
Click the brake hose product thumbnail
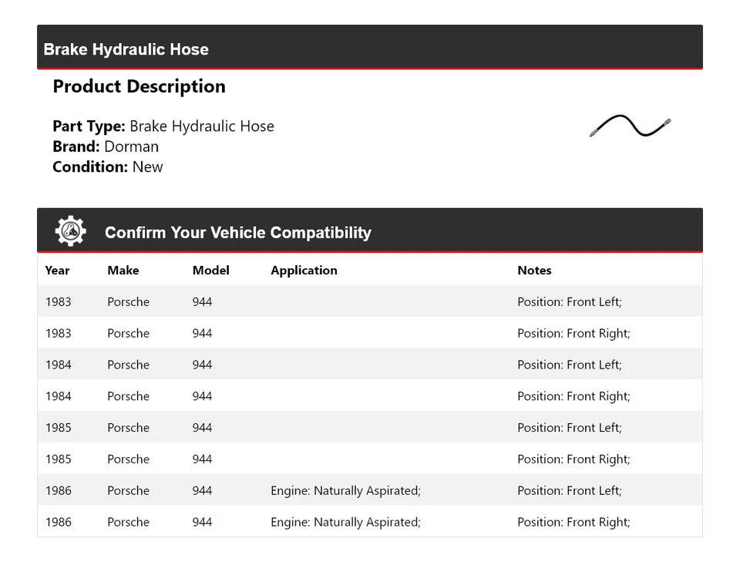(630, 126)
